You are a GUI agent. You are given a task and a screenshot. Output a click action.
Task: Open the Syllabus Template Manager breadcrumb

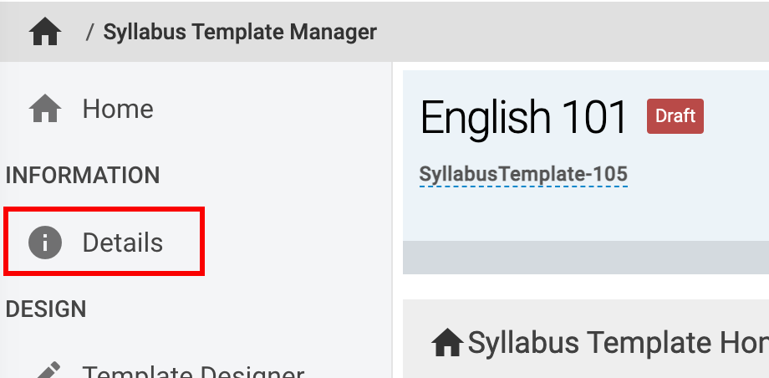(x=240, y=33)
